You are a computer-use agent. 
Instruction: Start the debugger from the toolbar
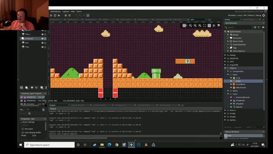[59, 15]
